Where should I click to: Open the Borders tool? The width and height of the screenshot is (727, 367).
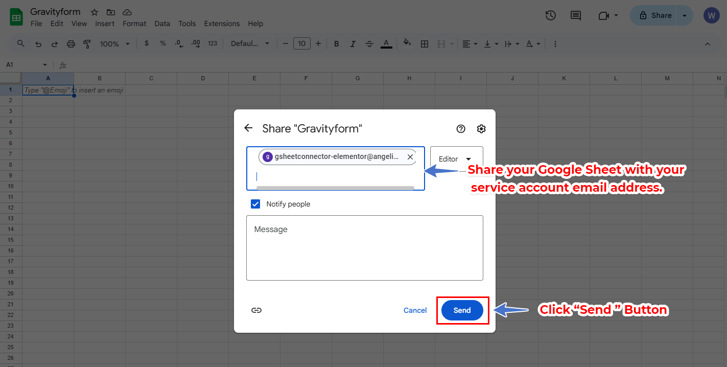(425, 43)
